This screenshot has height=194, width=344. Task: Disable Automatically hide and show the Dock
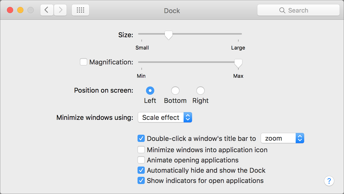pyautogui.click(x=141, y=170)
